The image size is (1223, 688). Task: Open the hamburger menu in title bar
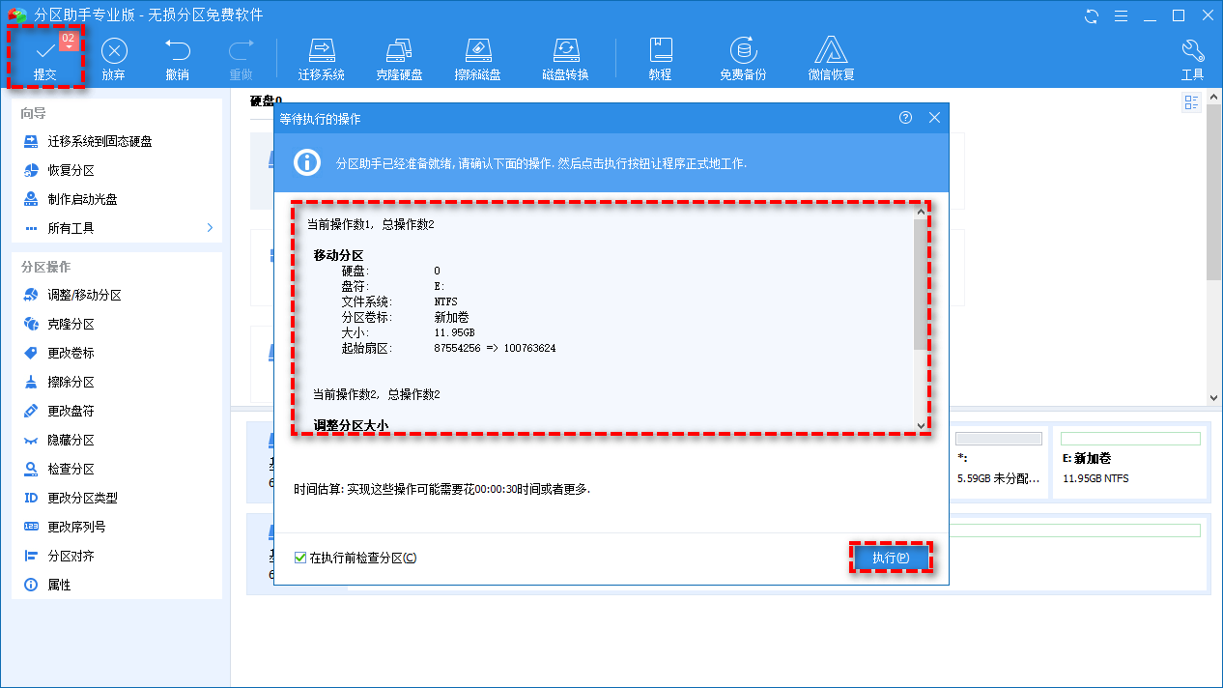tap(1123, 15)
